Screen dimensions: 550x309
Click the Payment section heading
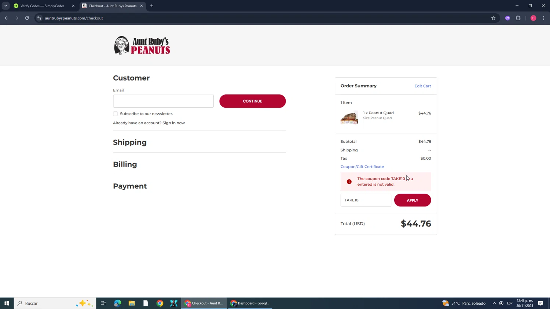(x=130, y=186)
